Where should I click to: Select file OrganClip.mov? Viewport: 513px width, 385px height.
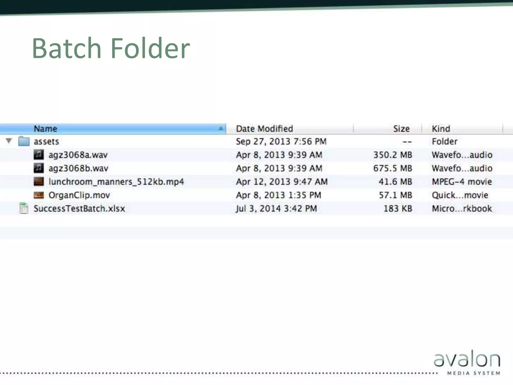(x=79, y=195)
